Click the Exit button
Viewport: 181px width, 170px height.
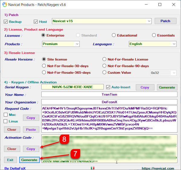pos(10,160)
